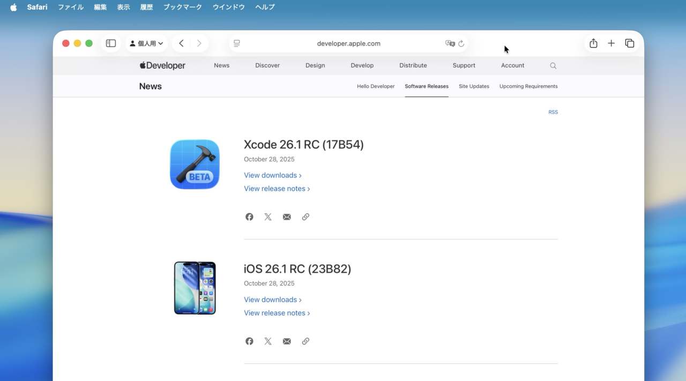Toggle the Safari sidebar
The width and height of the screenshot is (686, 381).
(110, 43)
